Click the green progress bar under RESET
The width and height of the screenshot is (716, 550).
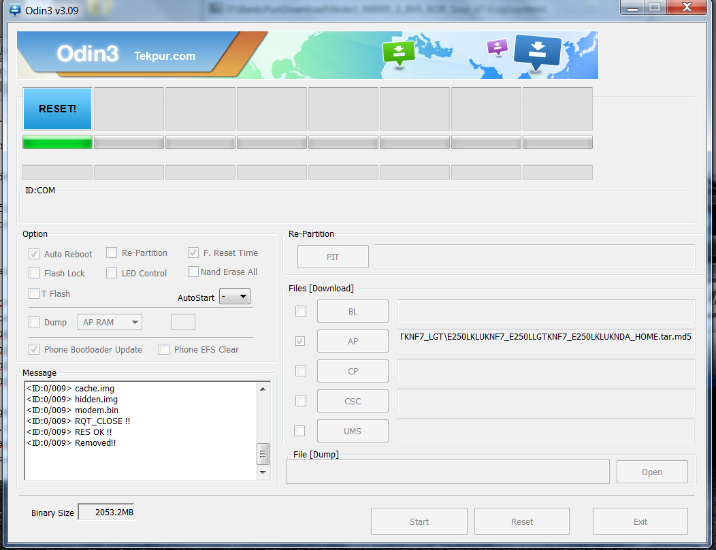[x=58, y=142]
